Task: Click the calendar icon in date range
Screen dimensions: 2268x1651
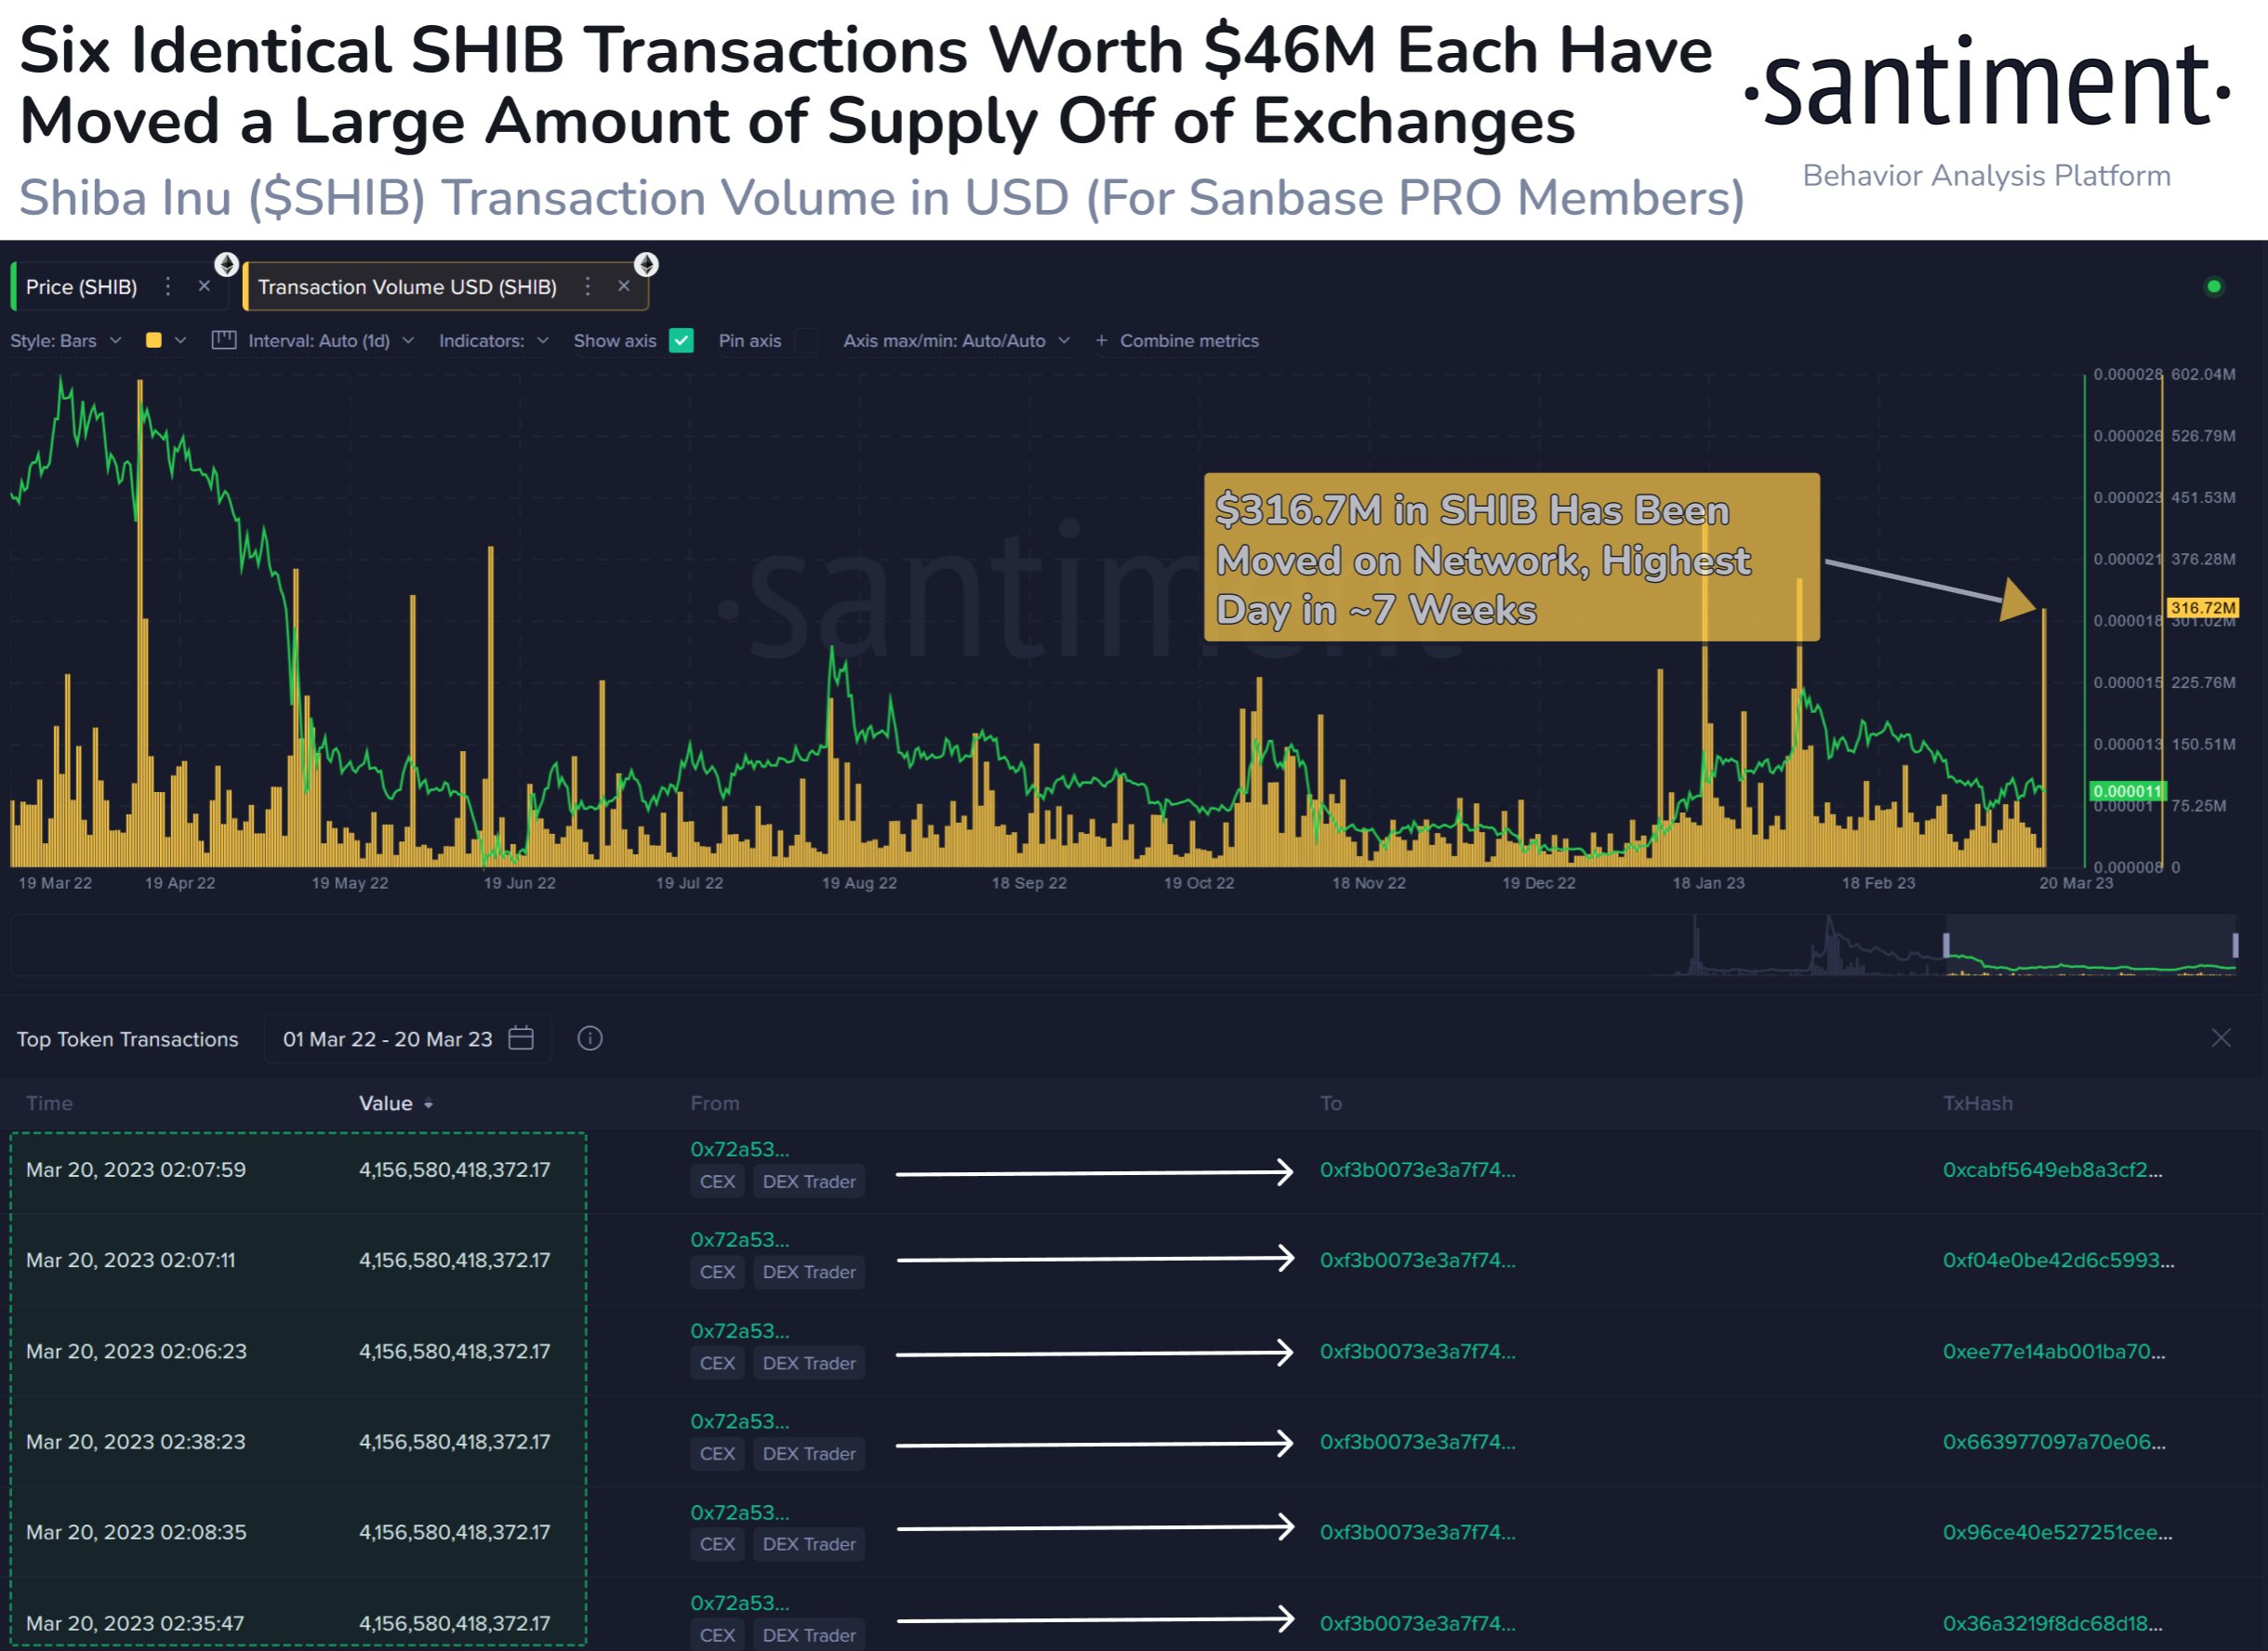Action: pos(521,1038)
